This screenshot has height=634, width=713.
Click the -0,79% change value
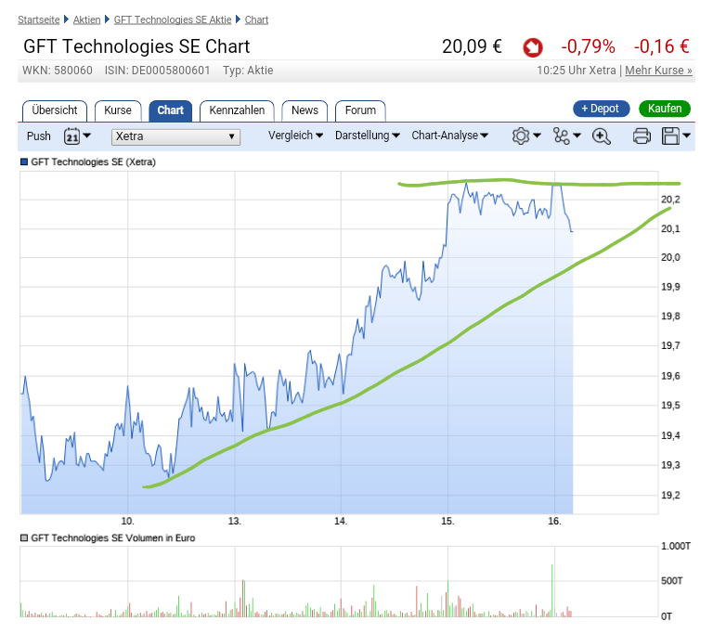click(x=588, y=46)
